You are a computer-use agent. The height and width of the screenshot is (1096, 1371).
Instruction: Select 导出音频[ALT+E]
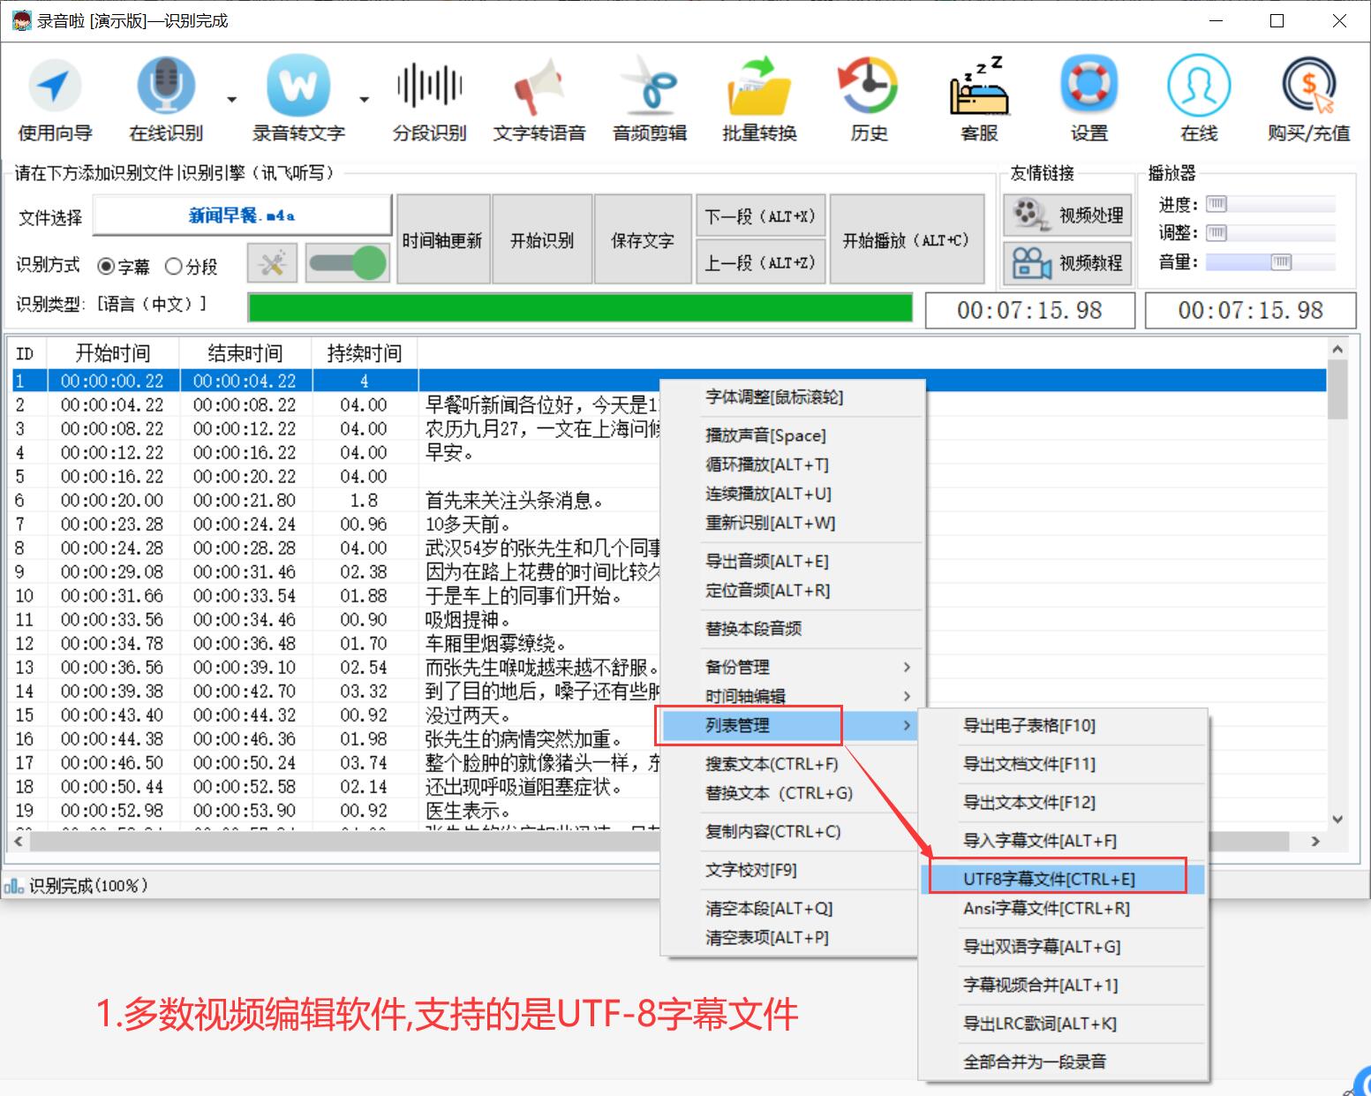792,561
